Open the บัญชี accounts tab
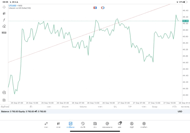The height and width of the screenshot is (133, 190). [x=132, y=125]
